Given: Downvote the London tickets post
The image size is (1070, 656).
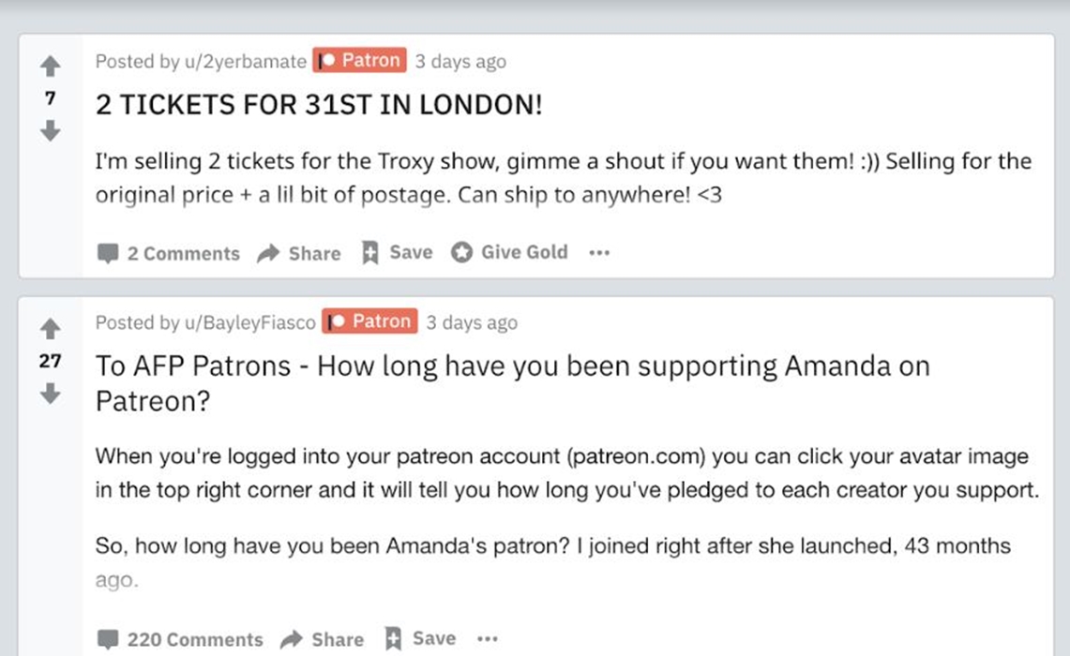Looking at the screenshot, I should [x=50, y=131].
